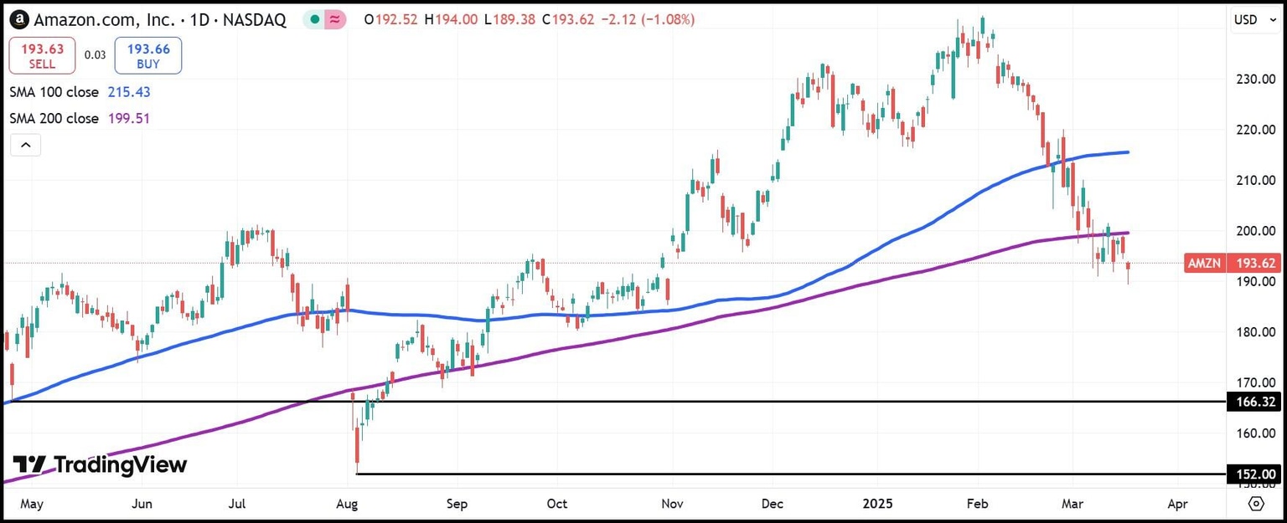Click the pink approximate-data indicator icon
This screenshot has width=1287, height=523.
pyautogui.click(x=334, y=19)
